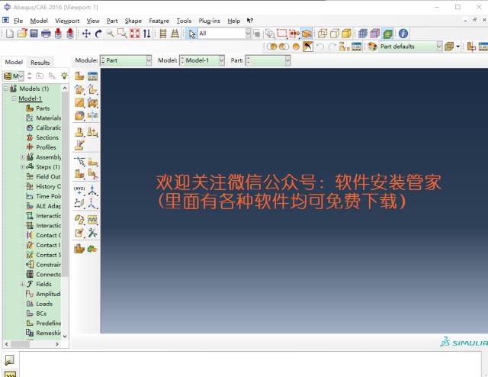Toggle the message area icon at bottom-left
488x377 pixels.
pyautogui.click(x=9, y=360)
